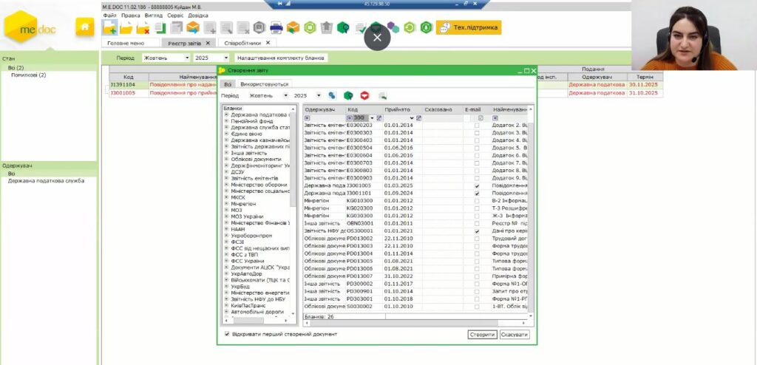This screenshot has height=365, width=757.
Task: Click the Код filter field containing 300
Action: point(359,117)
